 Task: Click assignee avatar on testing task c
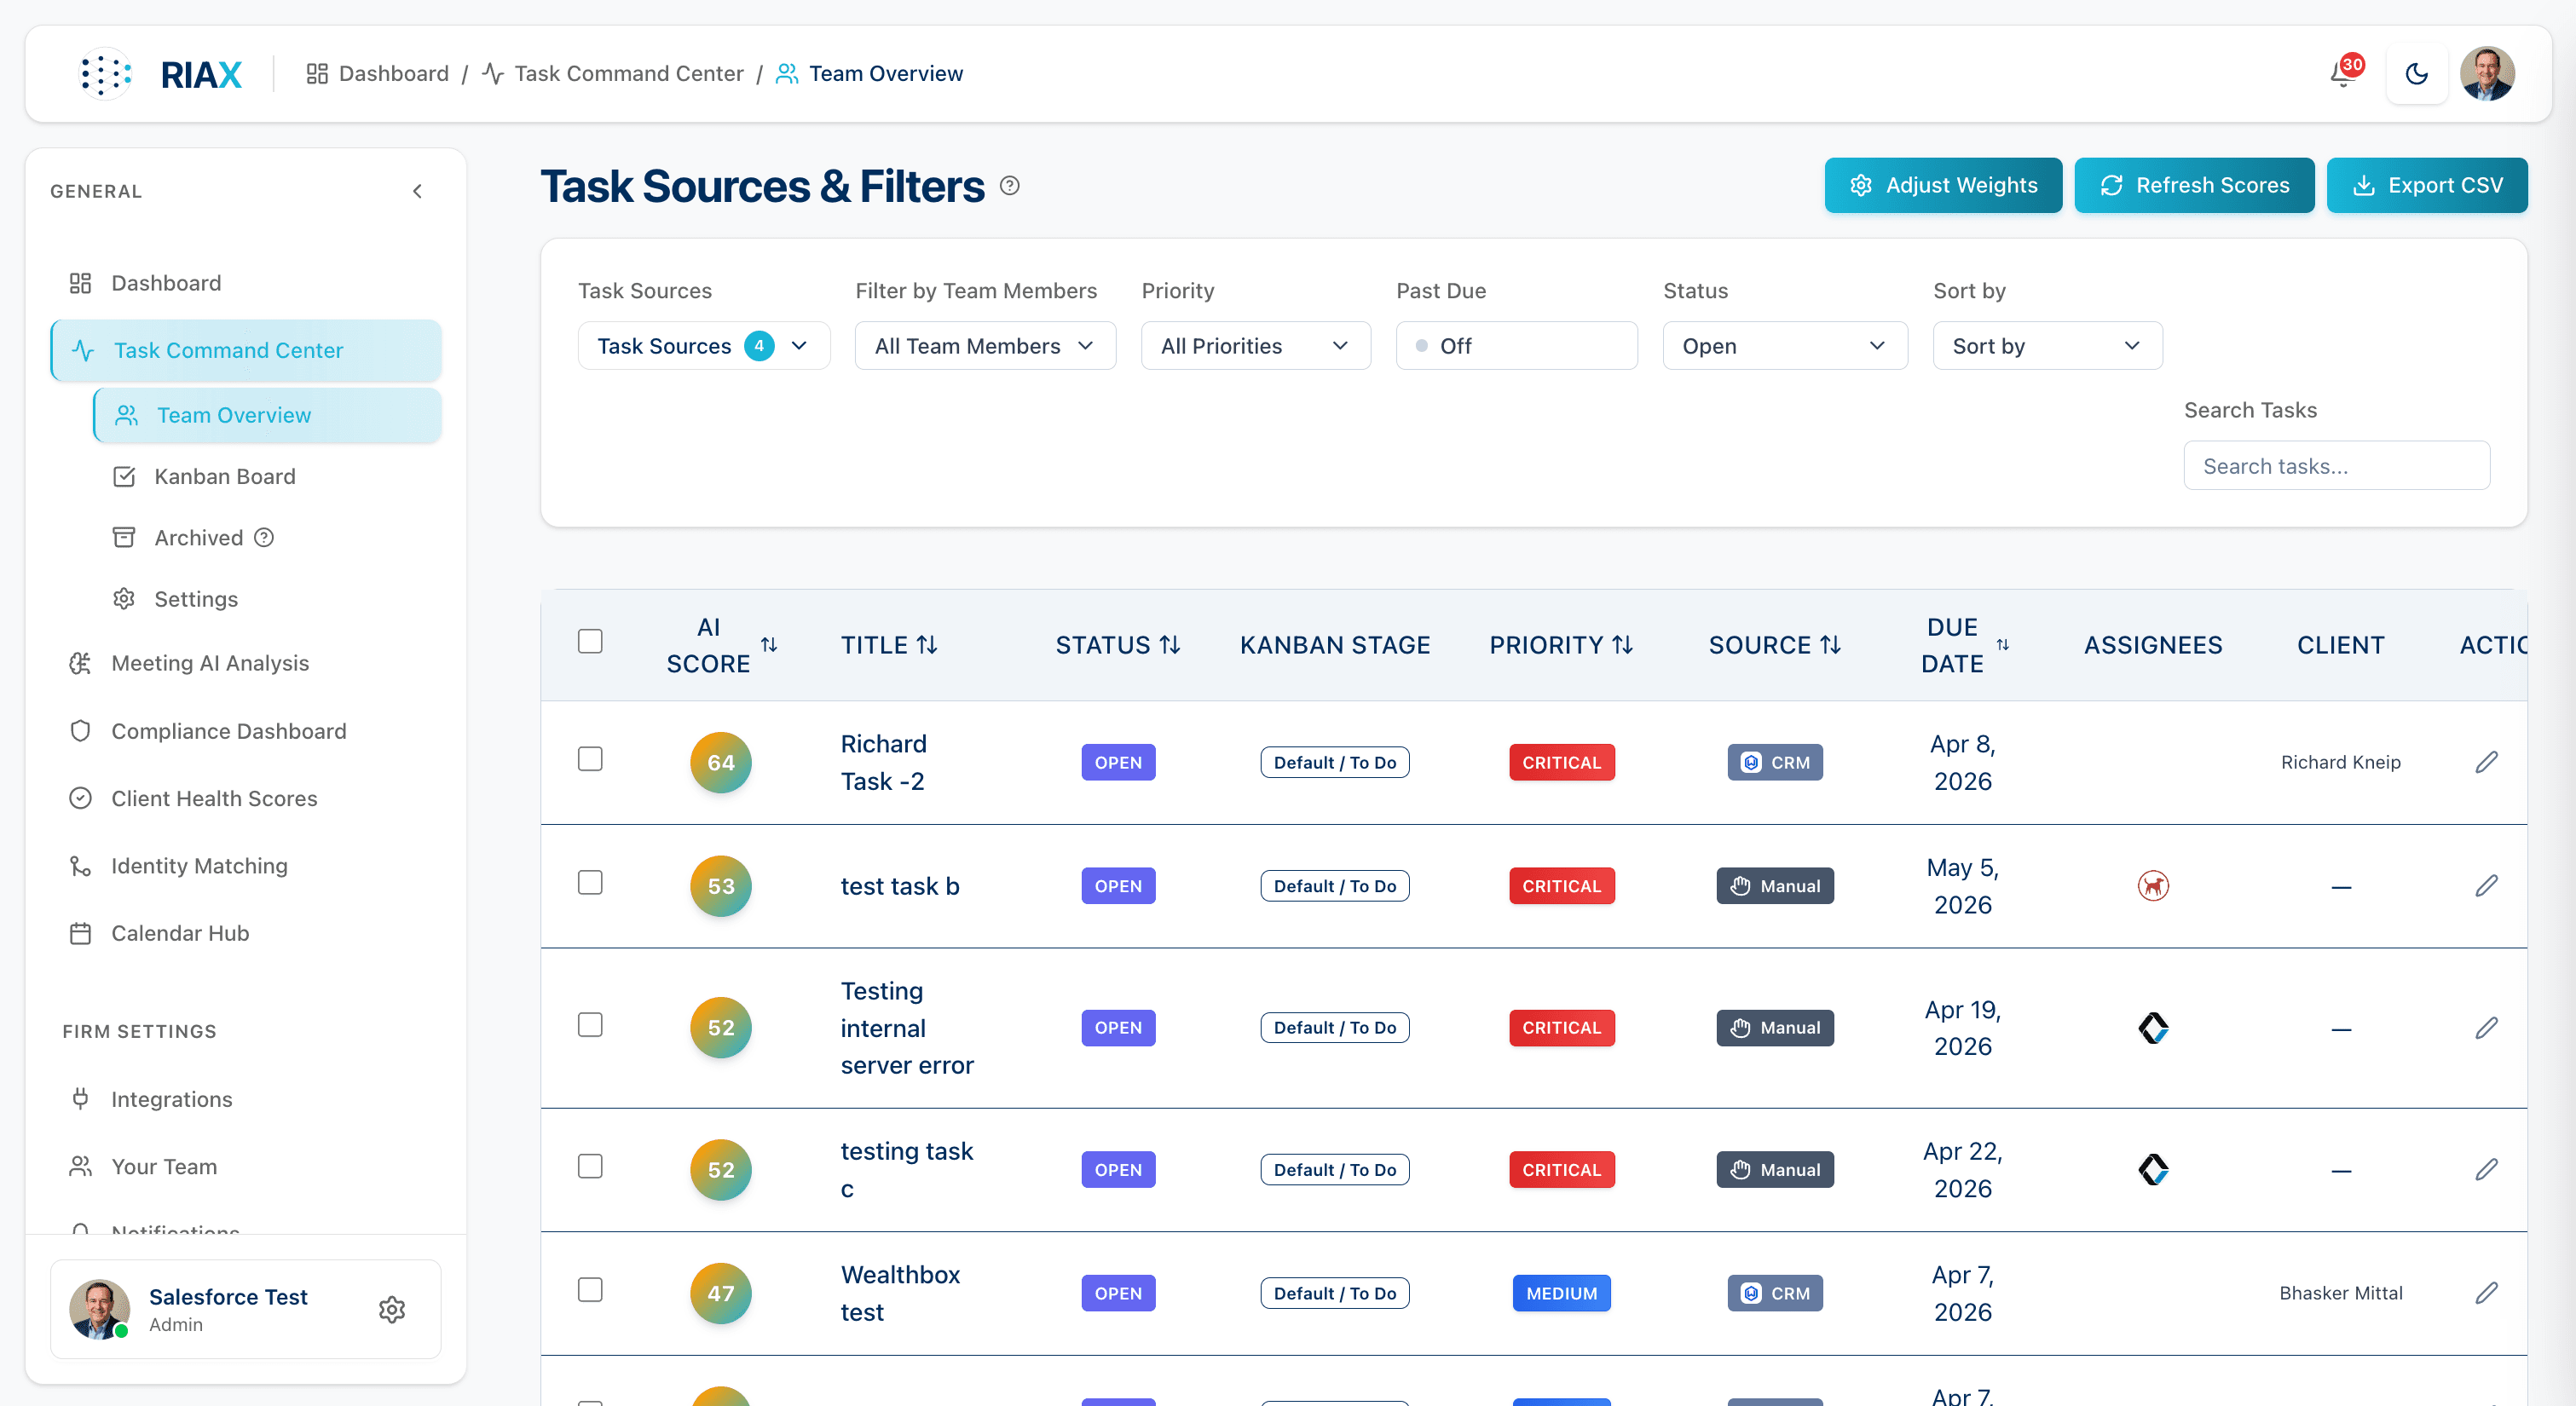2153,1170
